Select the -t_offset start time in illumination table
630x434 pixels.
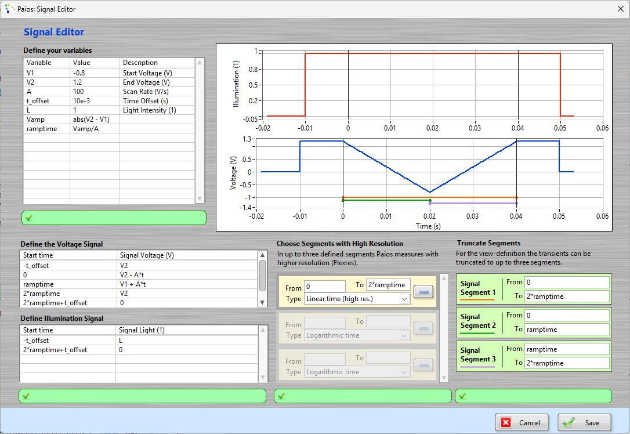68,341
